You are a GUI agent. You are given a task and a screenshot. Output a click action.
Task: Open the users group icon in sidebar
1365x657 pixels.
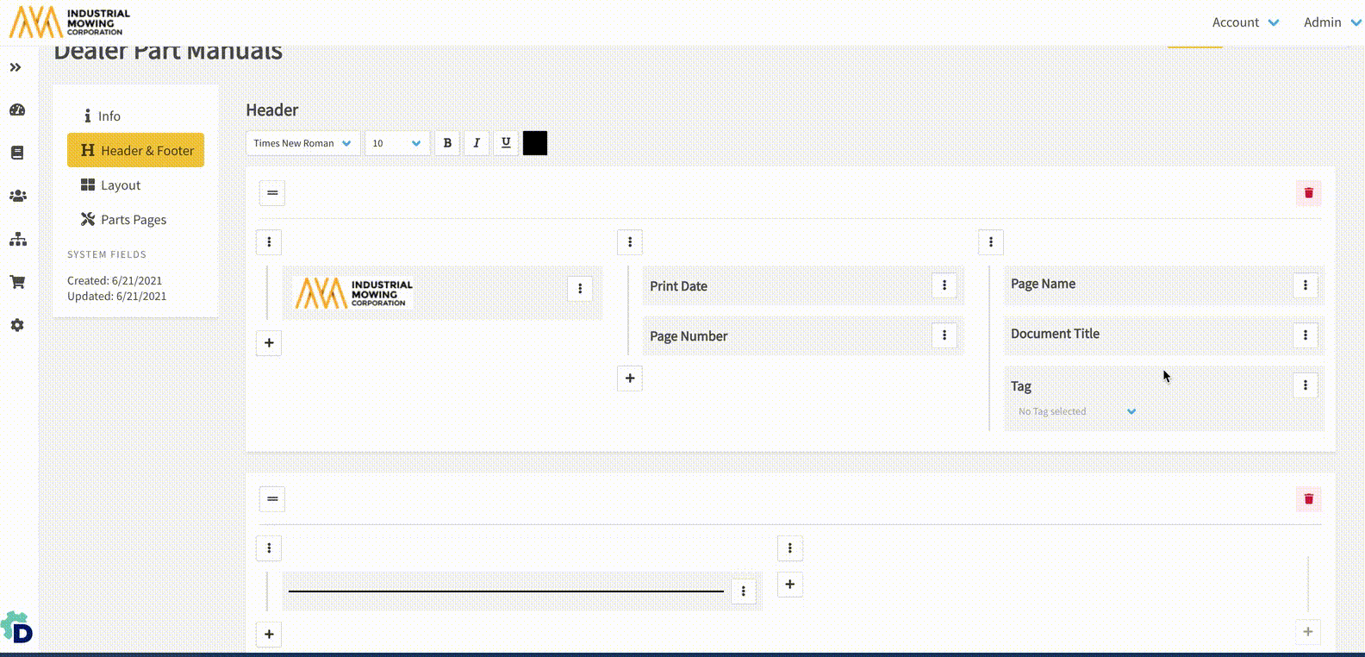pos(17,197)
